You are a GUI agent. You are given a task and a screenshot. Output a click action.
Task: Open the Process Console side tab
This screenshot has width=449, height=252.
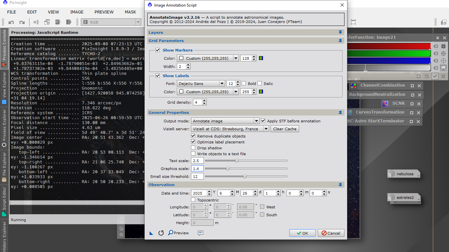click(4, 49)
